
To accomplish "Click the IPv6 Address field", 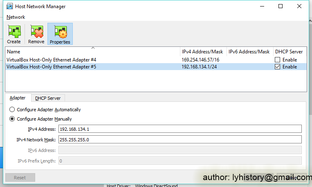I will [x=180, y=150].
